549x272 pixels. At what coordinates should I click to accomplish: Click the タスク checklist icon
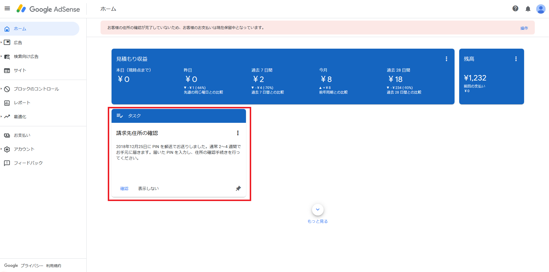(x=120, y=116)
